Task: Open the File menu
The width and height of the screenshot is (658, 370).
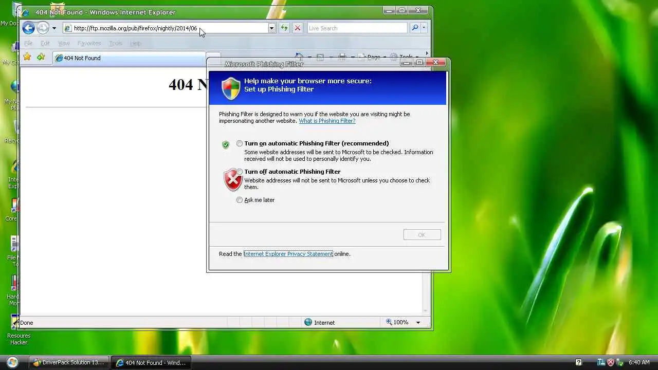Action: (28, 43)
